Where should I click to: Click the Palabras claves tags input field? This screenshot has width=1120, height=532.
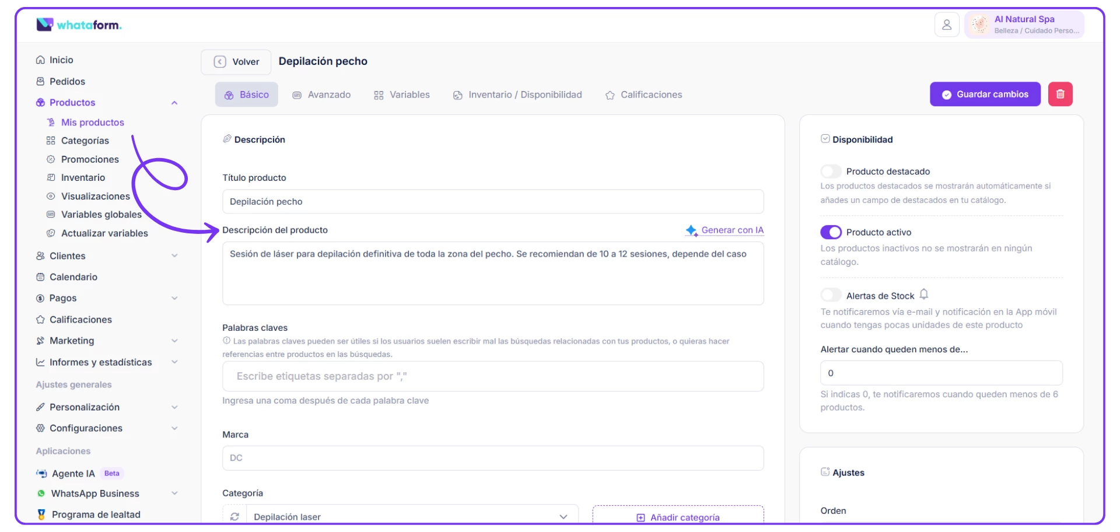click(492, 376)
